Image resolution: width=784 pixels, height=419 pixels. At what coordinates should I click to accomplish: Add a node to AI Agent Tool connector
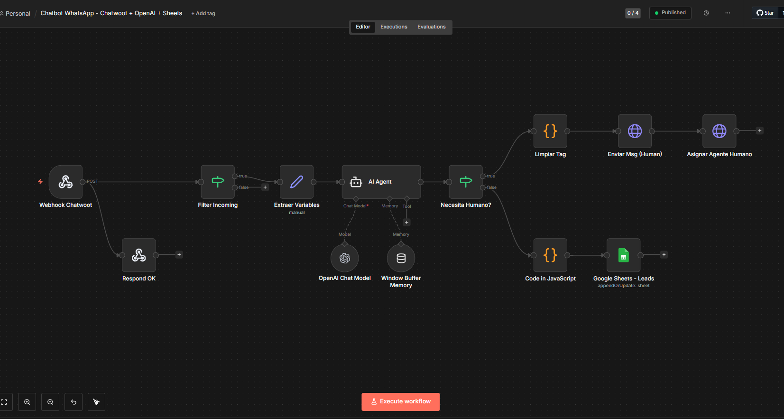[x=406, y=223]
